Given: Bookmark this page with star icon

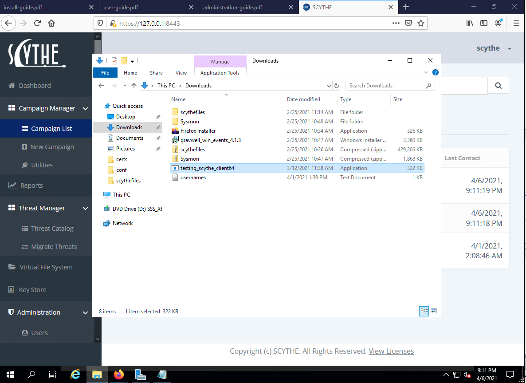Looking at the screenshot, I should [420, 23].
